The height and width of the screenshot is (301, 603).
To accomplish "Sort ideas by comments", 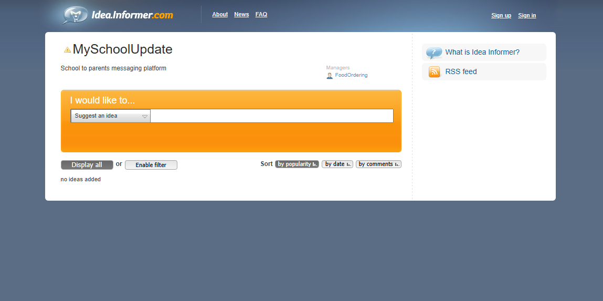I will 378,164.
